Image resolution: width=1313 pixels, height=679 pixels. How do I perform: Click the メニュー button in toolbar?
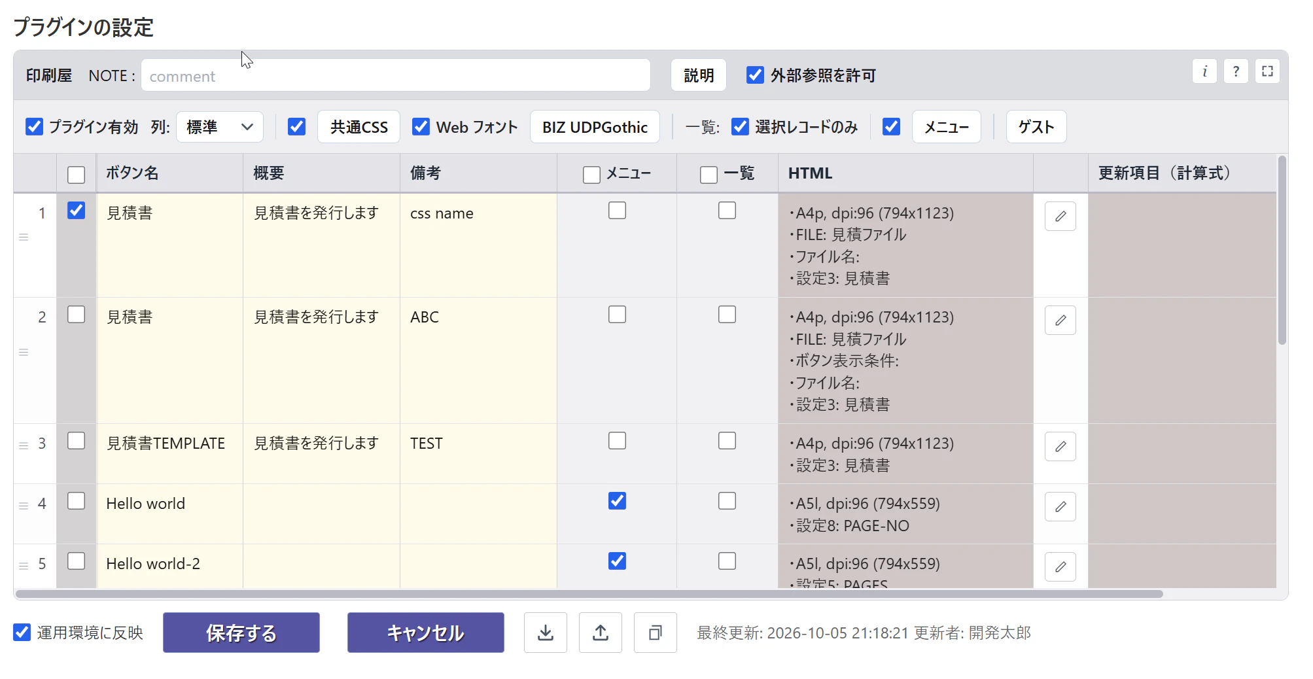click(946, 126)
